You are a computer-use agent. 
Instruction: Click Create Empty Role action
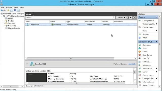coord(148,27)
